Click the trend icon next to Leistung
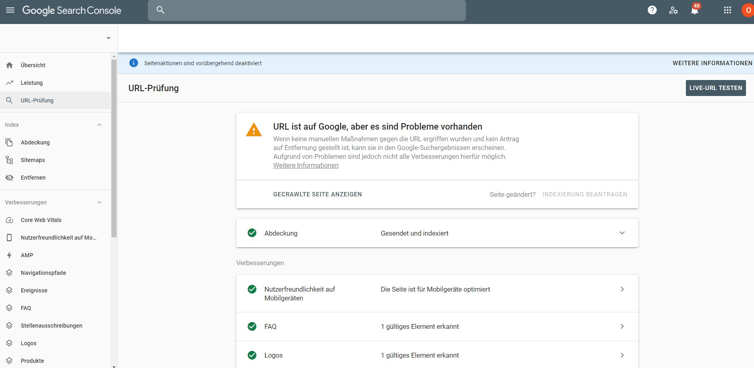 10,83
